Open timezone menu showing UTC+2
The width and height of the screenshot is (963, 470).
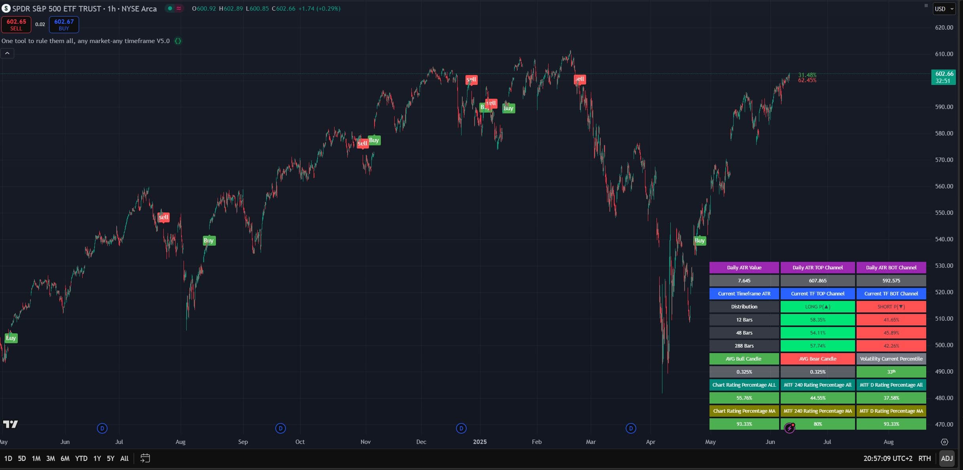point(887,459)
